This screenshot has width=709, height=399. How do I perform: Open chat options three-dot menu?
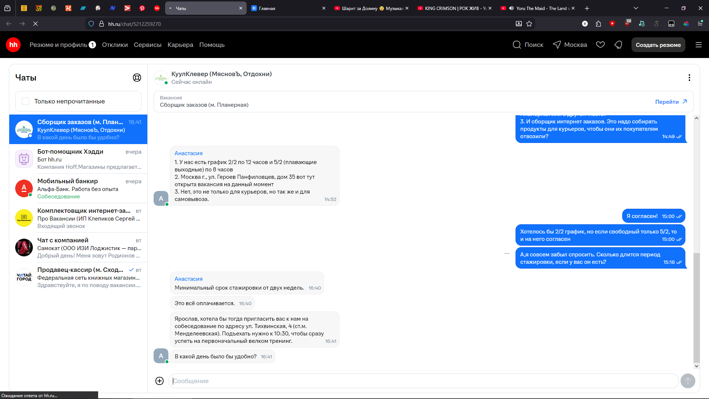pos(689,78)
